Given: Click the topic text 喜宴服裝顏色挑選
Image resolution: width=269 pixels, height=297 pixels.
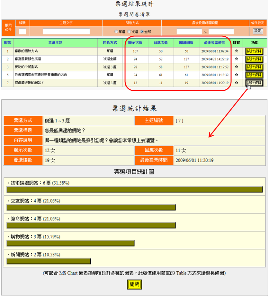Looking at the screenshot, I should [28, 59].
